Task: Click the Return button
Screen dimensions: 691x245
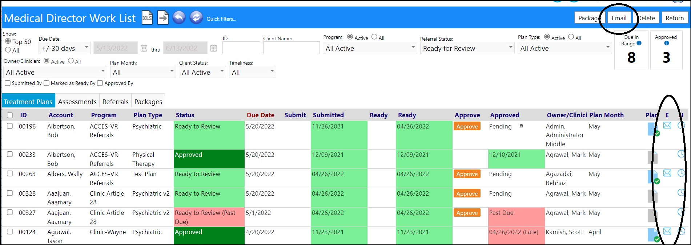Action: click(x=675, y=18)
